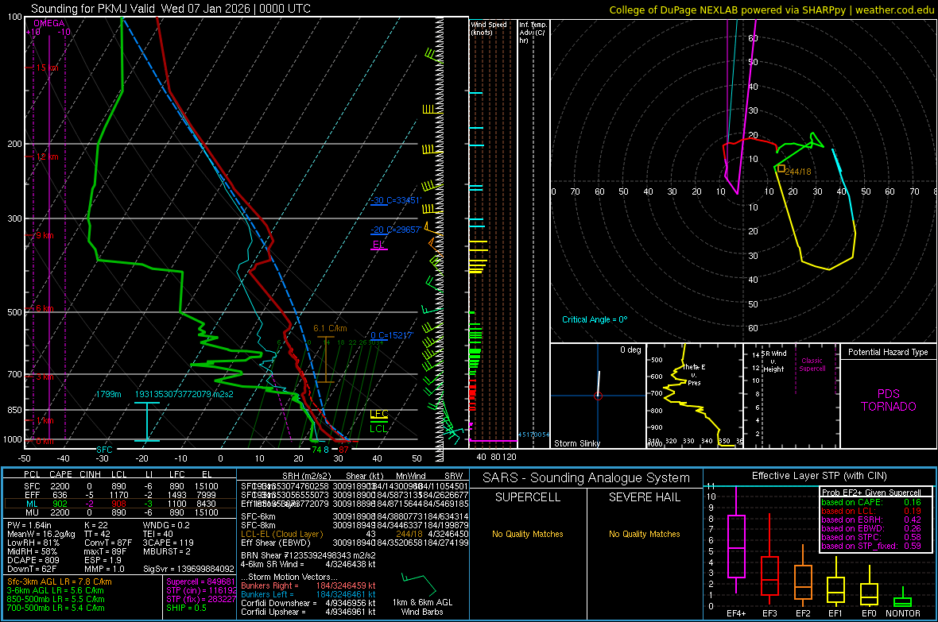Click the weather.cod.edu NEXLAB credit text
938x622 pixels.
771,10
